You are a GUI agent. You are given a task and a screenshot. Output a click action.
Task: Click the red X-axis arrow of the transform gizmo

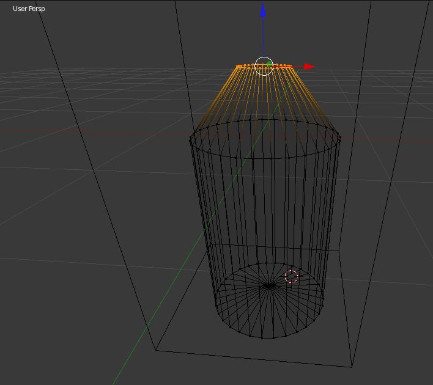(309, 67)
